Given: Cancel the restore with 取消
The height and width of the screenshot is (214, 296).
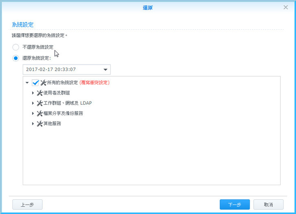Looking at the screenshot, I should [268, 205].
